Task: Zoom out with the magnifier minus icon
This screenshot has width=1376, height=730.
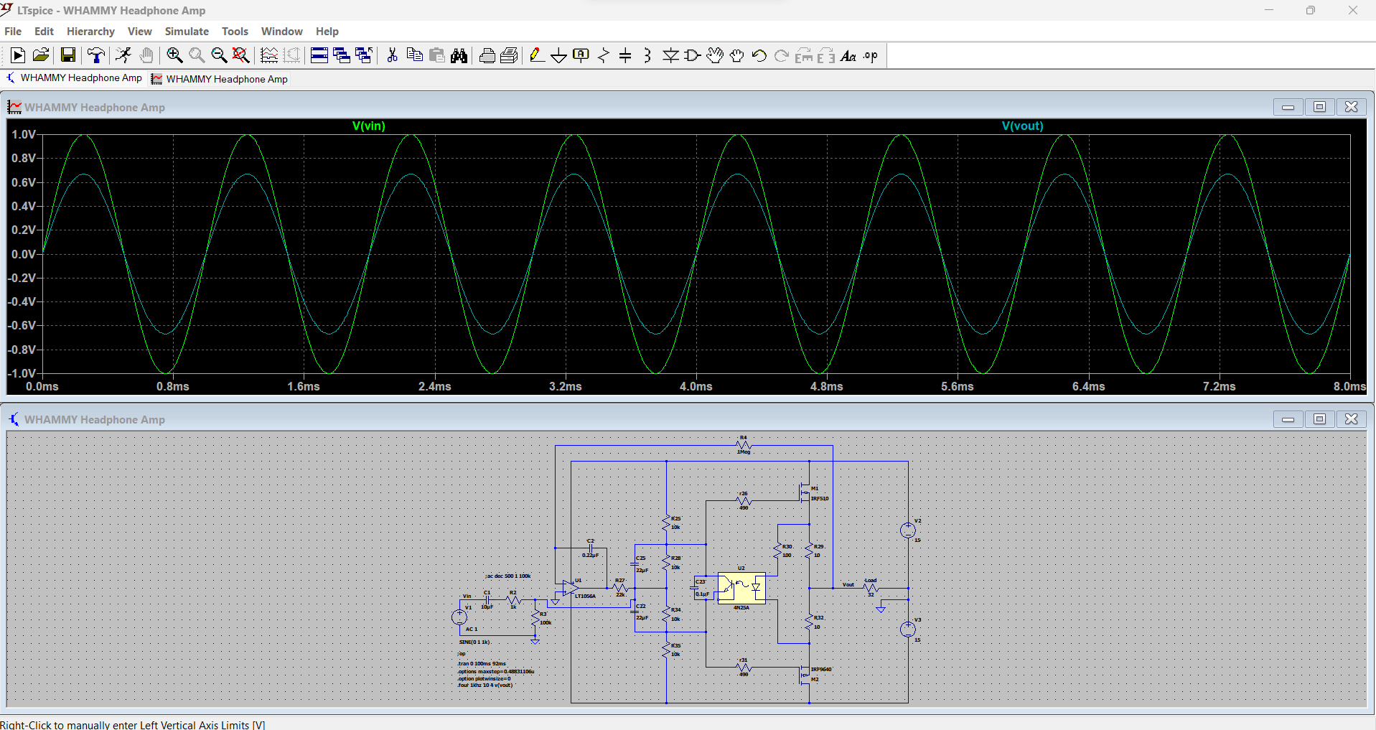Action: [219, 55]
